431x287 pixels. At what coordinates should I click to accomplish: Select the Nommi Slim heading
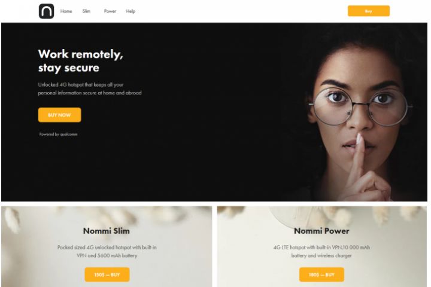coord(107,231)
